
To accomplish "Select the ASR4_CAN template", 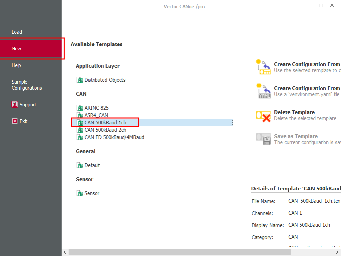I will tap(96, 115).
